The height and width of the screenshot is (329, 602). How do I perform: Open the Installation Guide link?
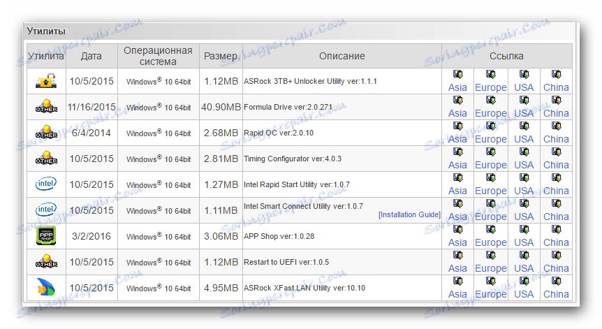[x=409, y=214]
